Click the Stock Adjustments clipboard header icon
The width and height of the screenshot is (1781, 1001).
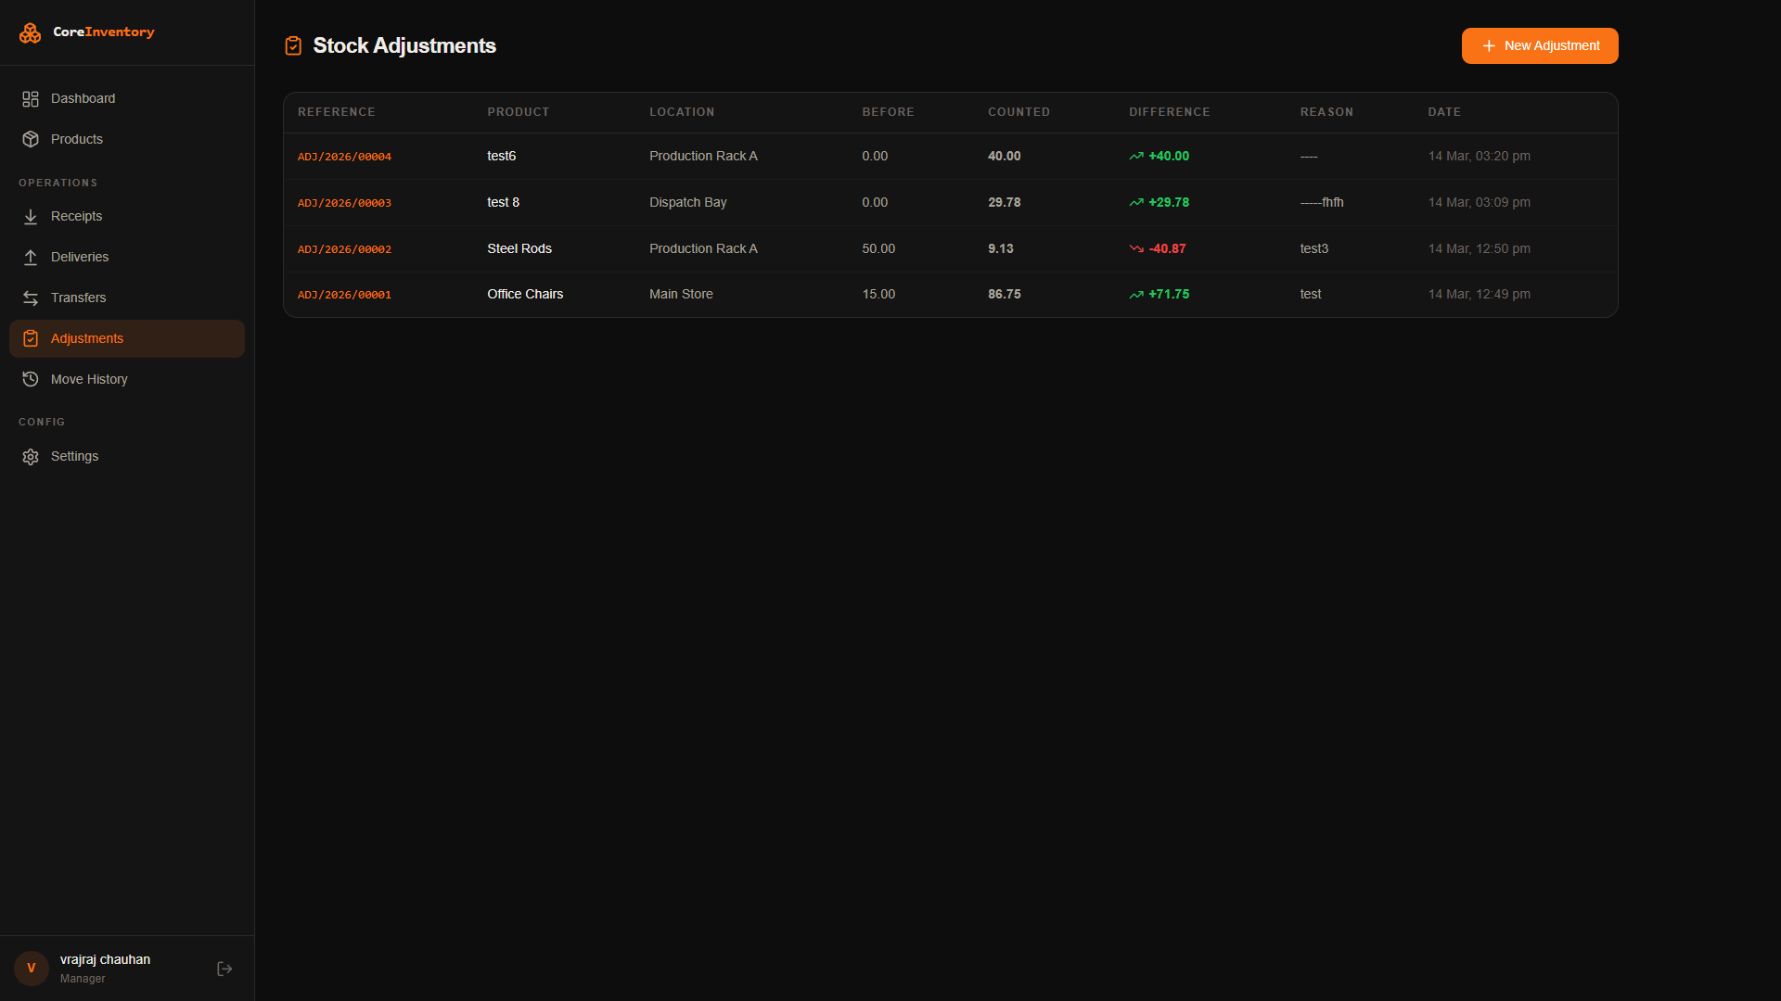pyautogui.click(x=293, y=46)
